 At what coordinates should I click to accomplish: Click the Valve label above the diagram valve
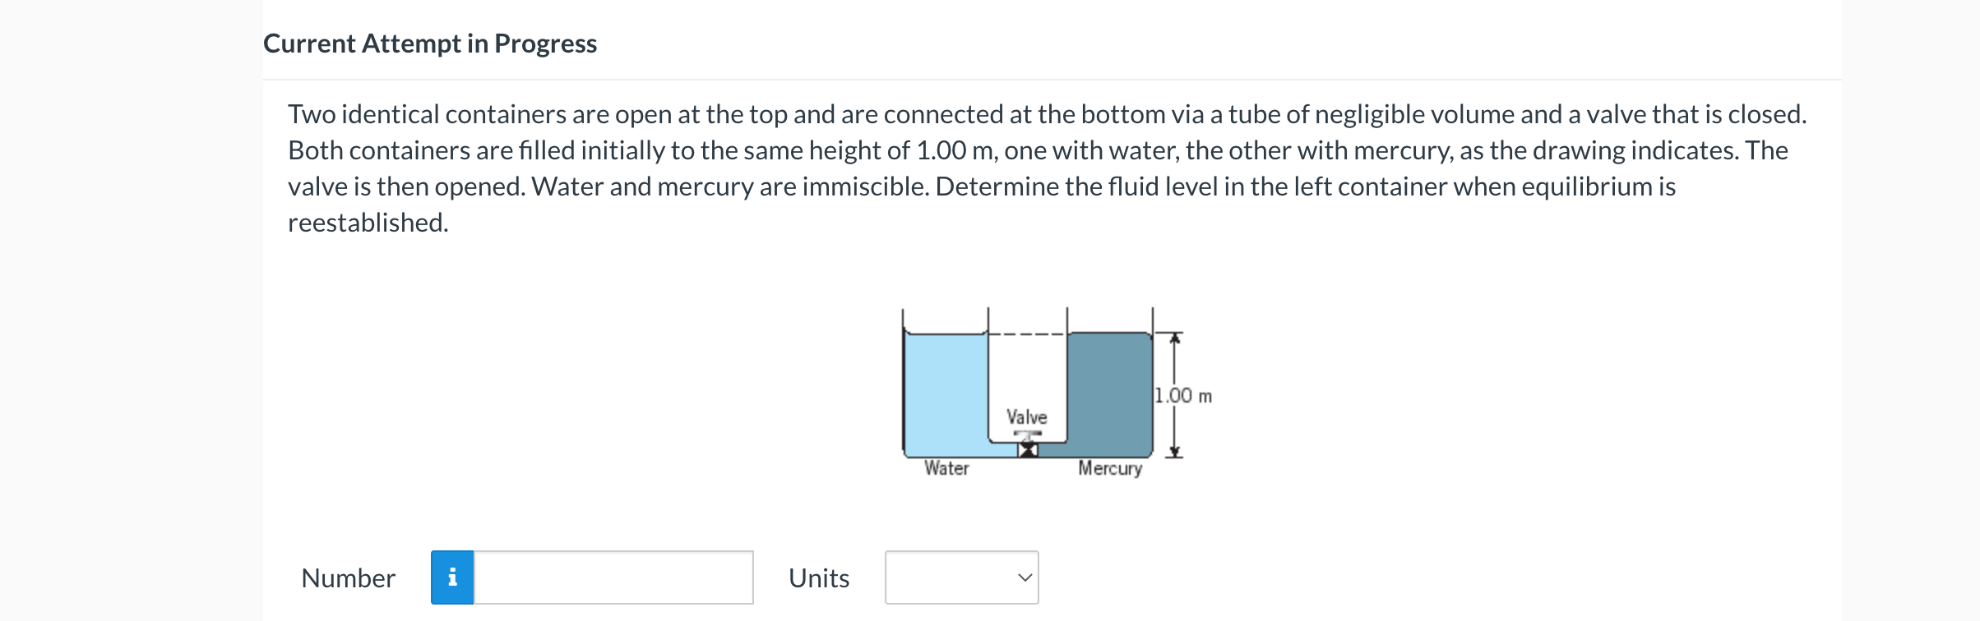coord(1025,418)
